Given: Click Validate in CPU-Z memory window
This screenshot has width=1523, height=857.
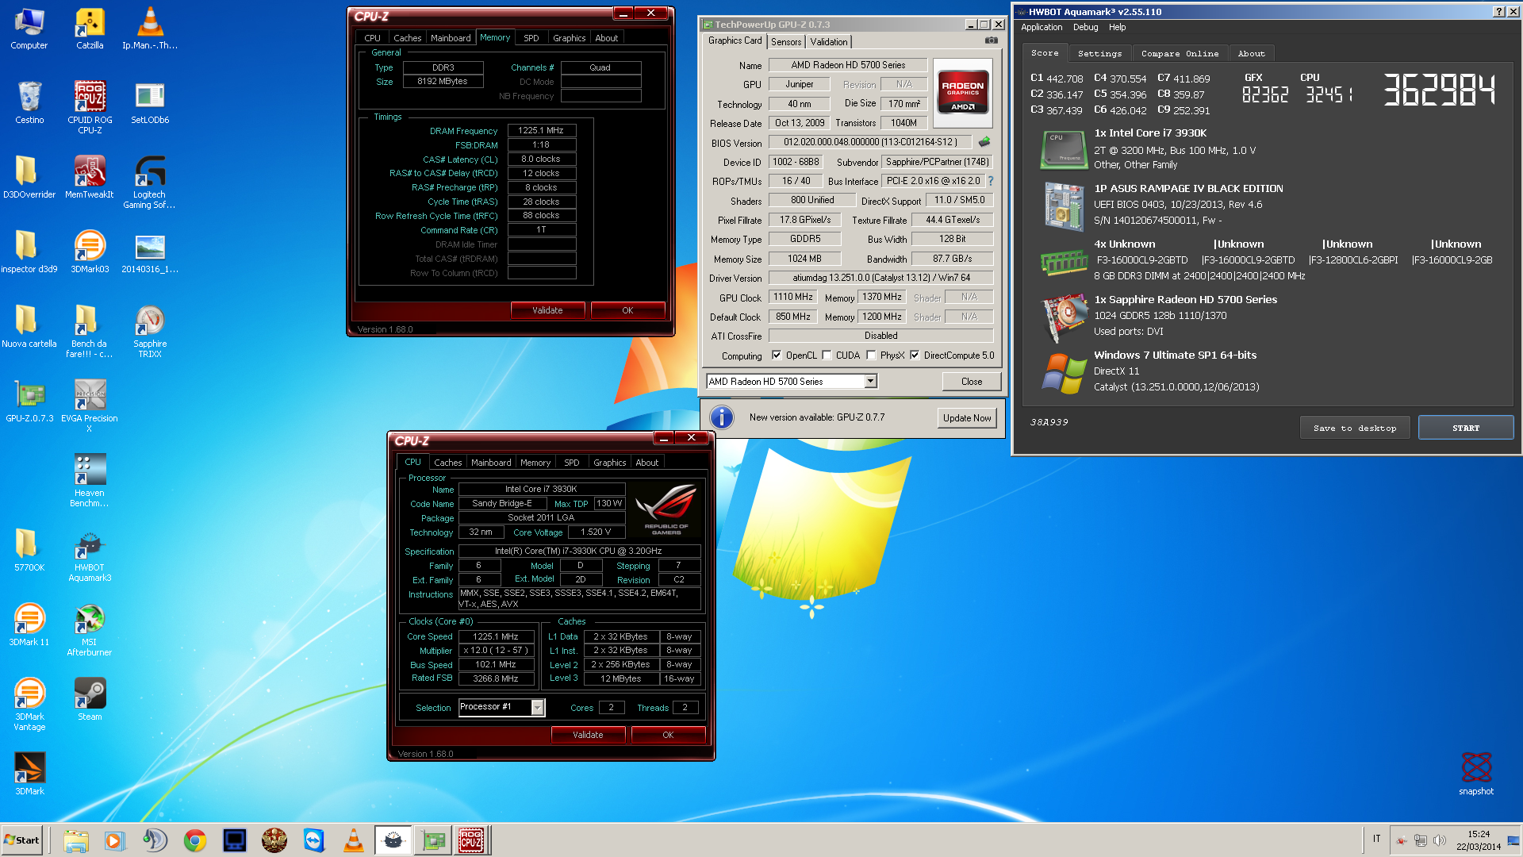Looking at the screenshot, I should pyautogui.click(x=547, y=310).
